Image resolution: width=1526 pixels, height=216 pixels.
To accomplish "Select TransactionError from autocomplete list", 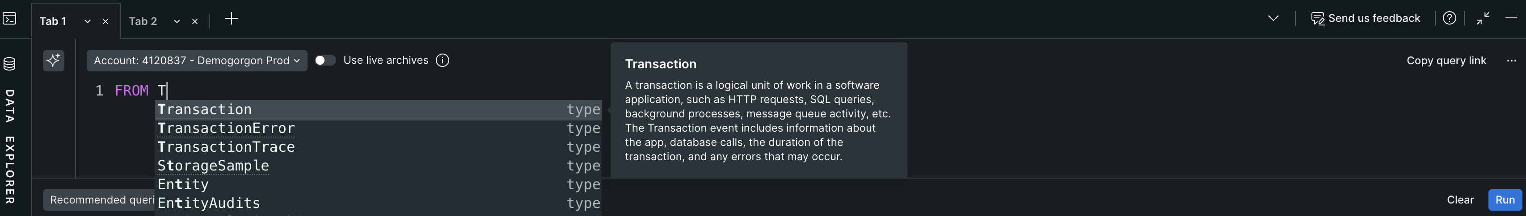I will (x=226, y=129).
